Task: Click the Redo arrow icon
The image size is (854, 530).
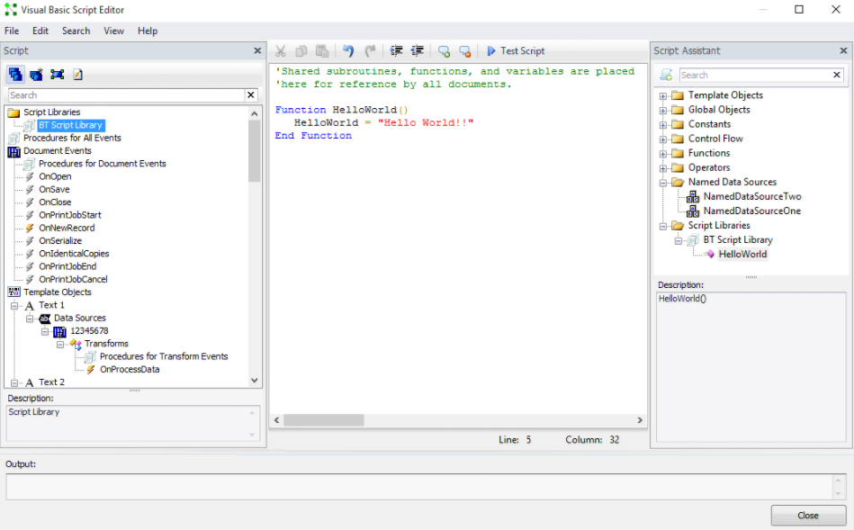Action: click(x=371, y=51)
